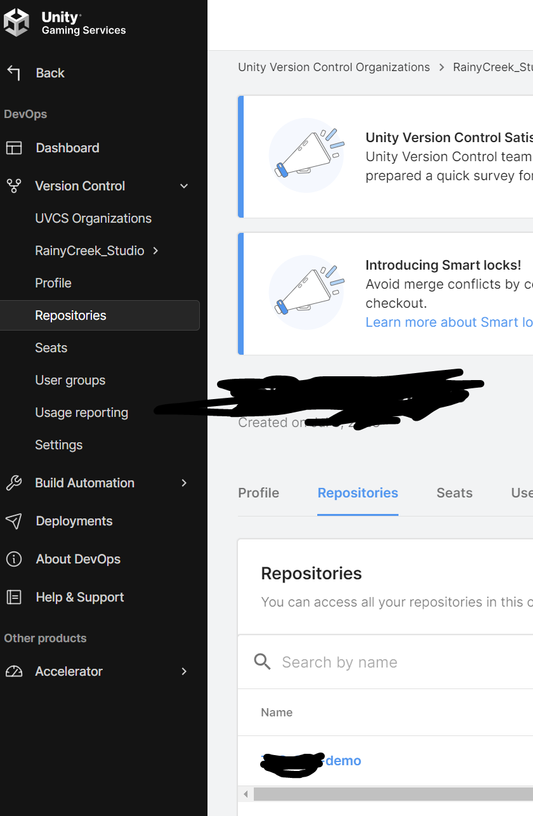This screenshot has height=816, width=533.
Task: Expand the Accelerator section
Action: coord(183,671)
